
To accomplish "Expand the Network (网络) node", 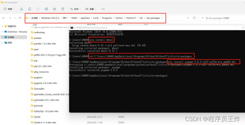I will point(2,43).
